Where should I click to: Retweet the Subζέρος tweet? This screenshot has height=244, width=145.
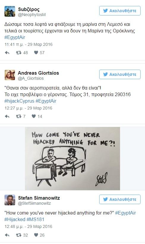(19, 53)
